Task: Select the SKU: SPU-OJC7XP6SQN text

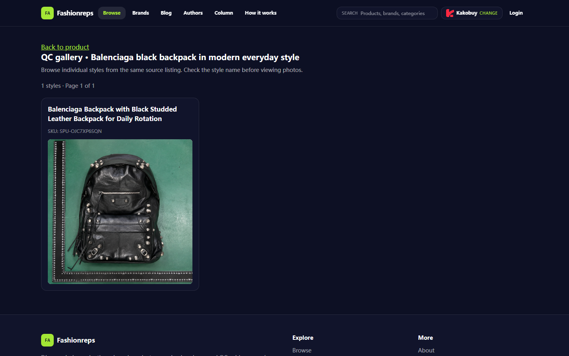Action: tap(75, 131)
